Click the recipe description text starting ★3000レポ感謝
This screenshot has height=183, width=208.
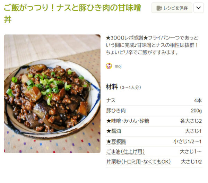tap(152, 45)
